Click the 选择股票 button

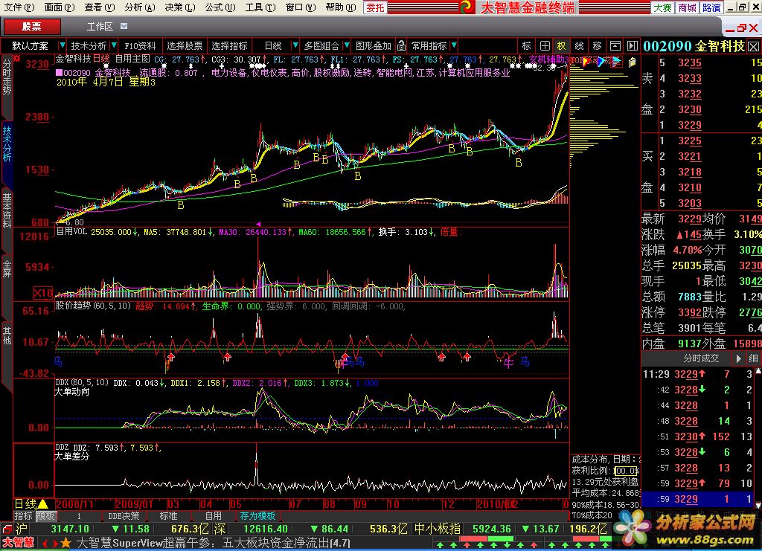pyautogui.click(x=184, y=45)
